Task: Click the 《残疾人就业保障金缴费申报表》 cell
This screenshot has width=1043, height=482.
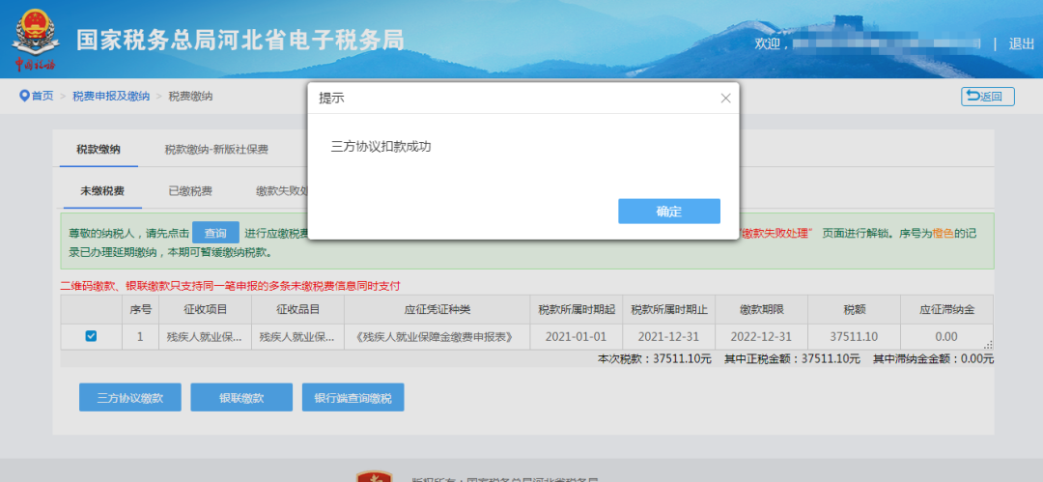Action: [437, 336]
